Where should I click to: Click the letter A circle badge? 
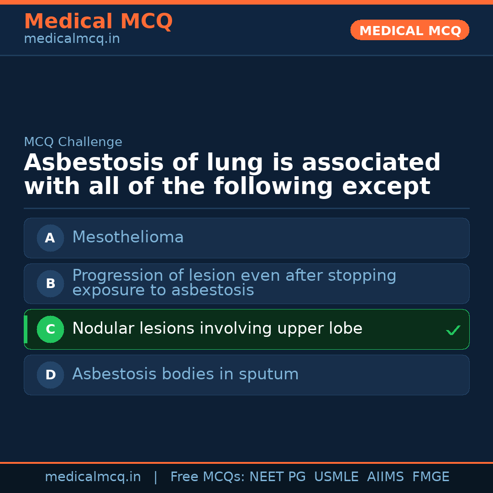[x=50, y=238]
